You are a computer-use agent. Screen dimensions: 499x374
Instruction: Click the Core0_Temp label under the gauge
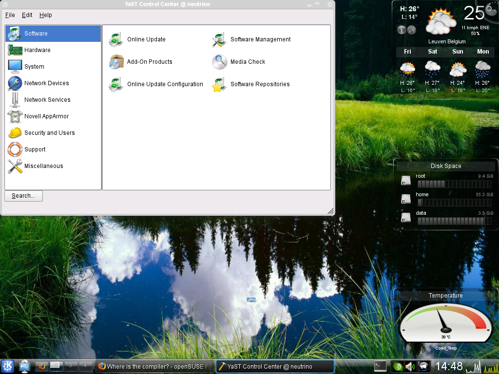click(446, 348)
